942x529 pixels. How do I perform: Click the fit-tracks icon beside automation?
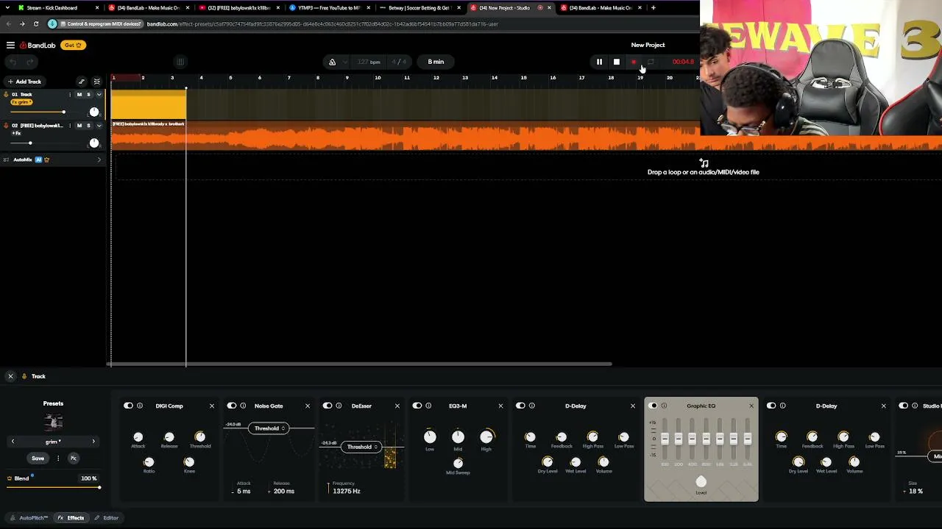(96, 82)
